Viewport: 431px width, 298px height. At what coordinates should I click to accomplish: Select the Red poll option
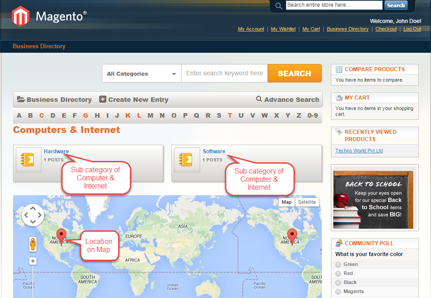coord(338,274)
